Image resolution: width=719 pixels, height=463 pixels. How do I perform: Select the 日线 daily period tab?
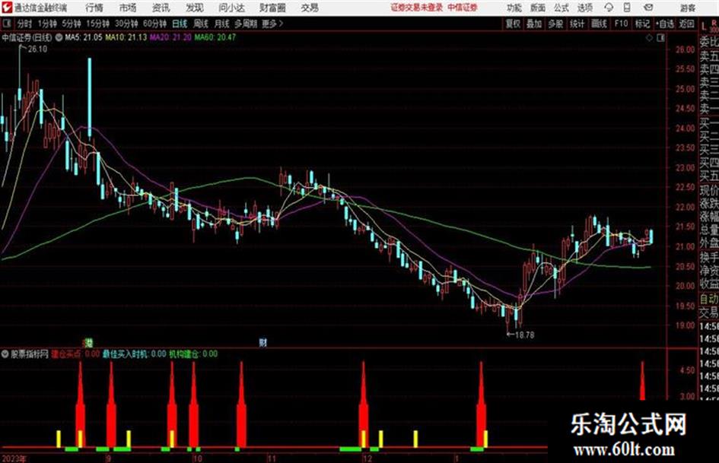tap(180, 24)
